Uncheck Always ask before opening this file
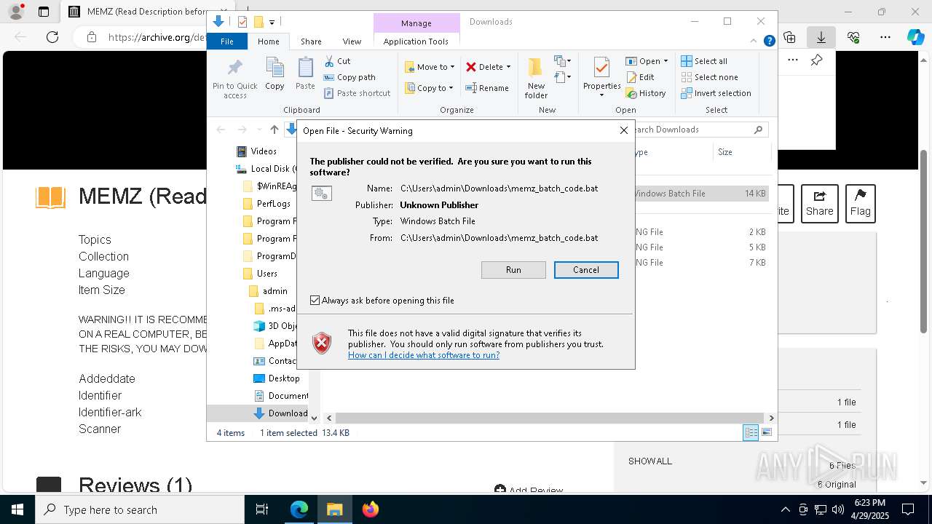932x524 pixels. coord(315,300)
